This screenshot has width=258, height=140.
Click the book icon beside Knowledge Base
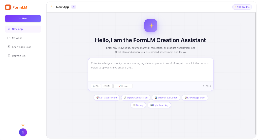point(9,47)
